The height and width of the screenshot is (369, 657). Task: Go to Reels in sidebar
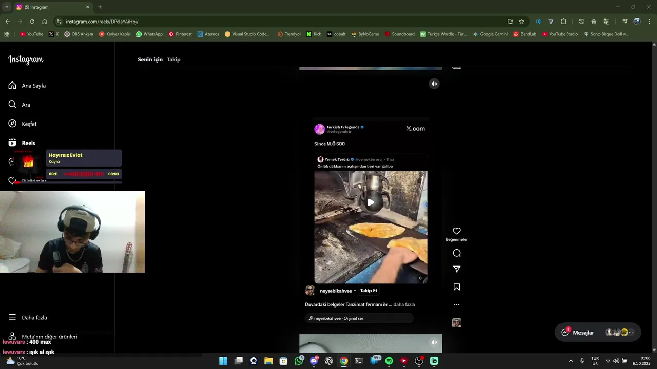pos(22,143)
